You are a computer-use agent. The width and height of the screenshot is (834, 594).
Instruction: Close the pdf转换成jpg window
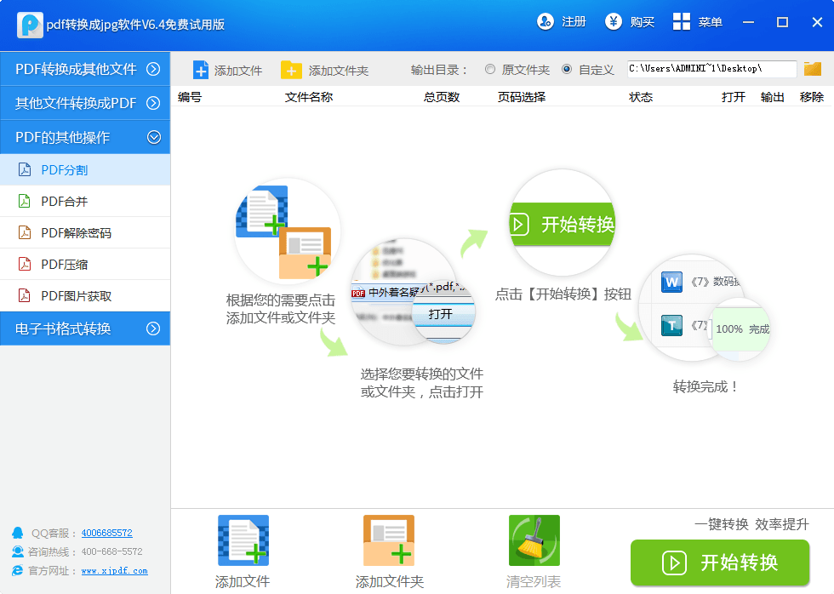point(817,22)
